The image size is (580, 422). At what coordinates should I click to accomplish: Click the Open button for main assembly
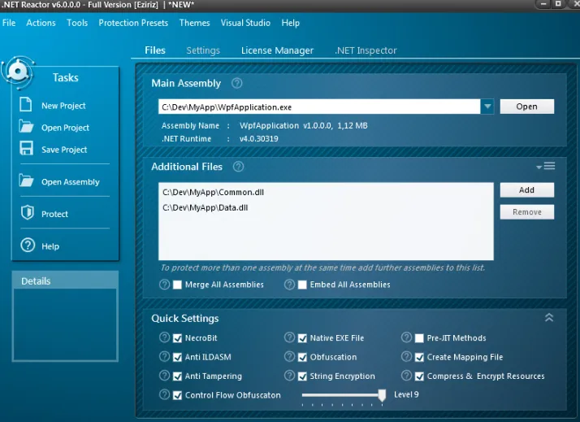point(527,107)
